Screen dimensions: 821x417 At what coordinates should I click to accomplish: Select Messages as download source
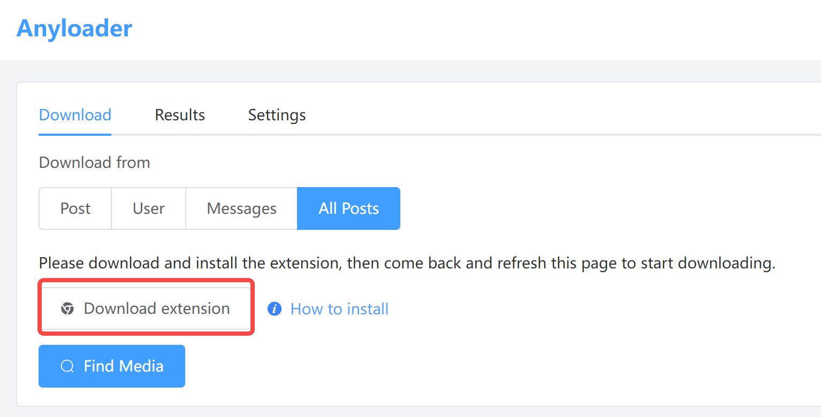click(241, 208)
